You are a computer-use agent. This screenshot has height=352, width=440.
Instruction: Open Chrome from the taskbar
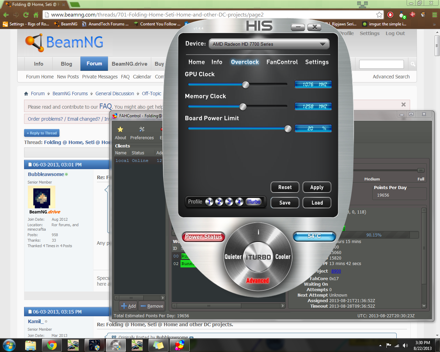click(52, 345)
